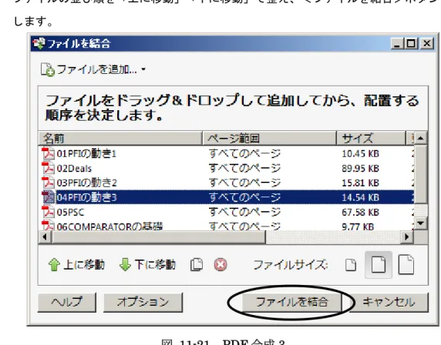Select the 02Deals file row
This screenshot has height=345, width=441.
click(x=227, y=169)
